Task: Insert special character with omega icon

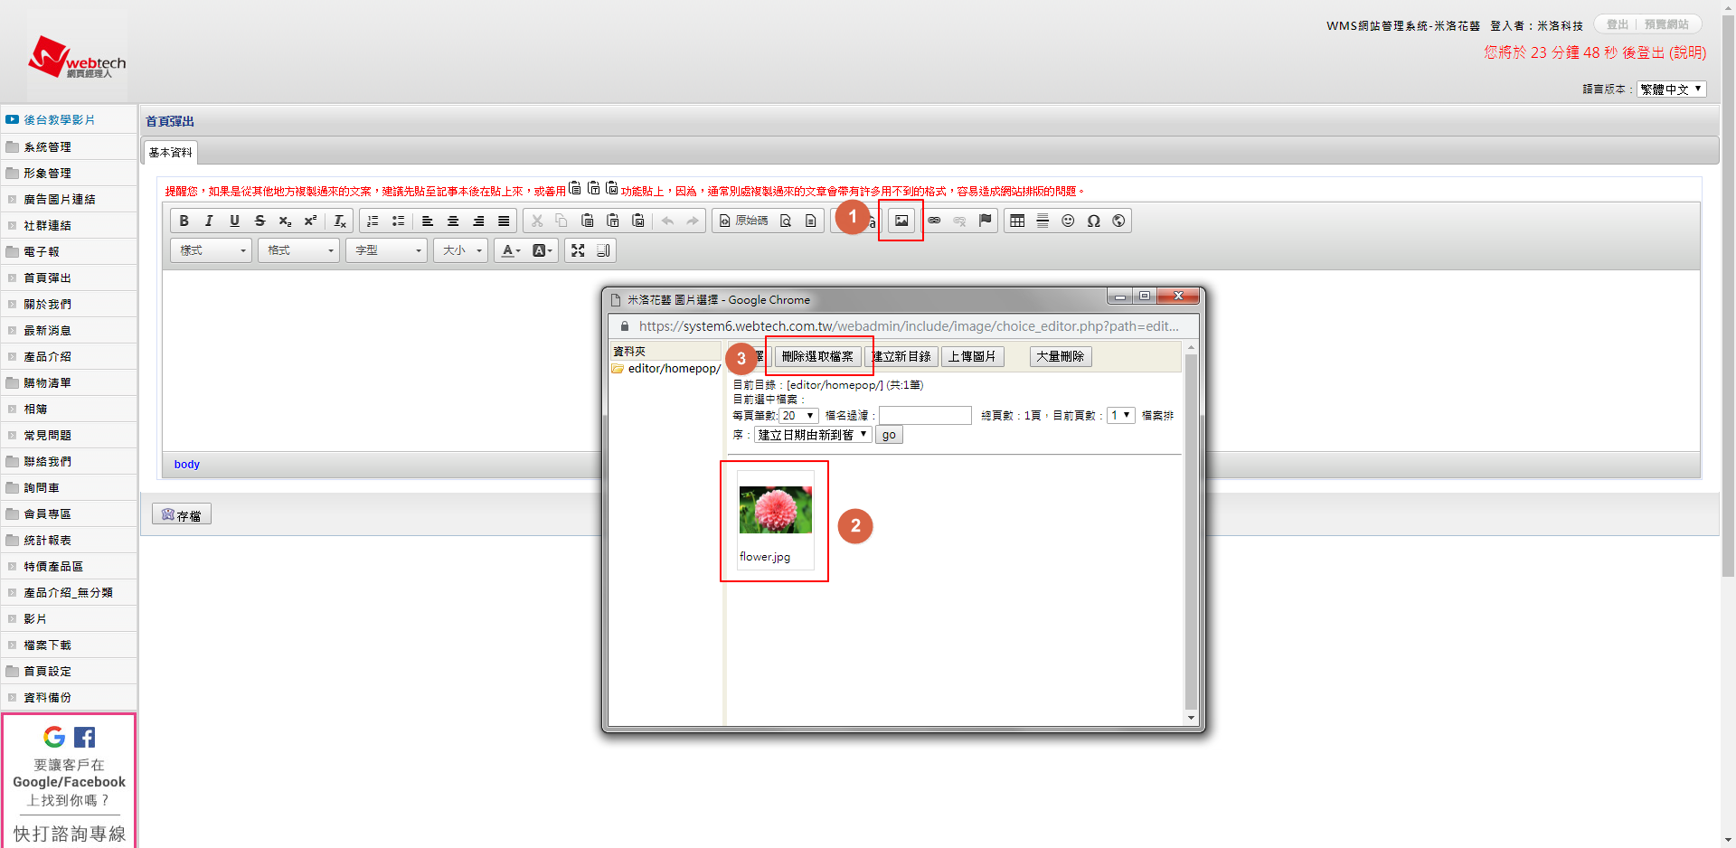Action: pos(1093,221)
